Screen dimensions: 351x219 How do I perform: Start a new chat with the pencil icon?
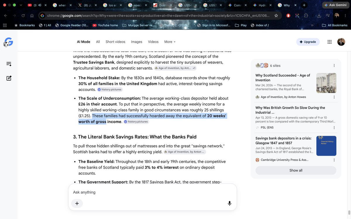pos(9,78)
